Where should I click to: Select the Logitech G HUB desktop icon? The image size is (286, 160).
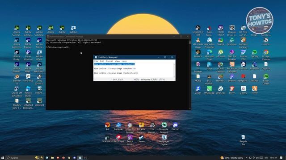[198, 31]
